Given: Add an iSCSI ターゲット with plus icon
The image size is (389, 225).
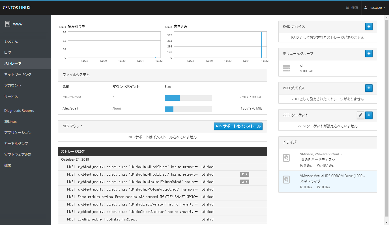Looking at the screenshot, I should (369, 115).
